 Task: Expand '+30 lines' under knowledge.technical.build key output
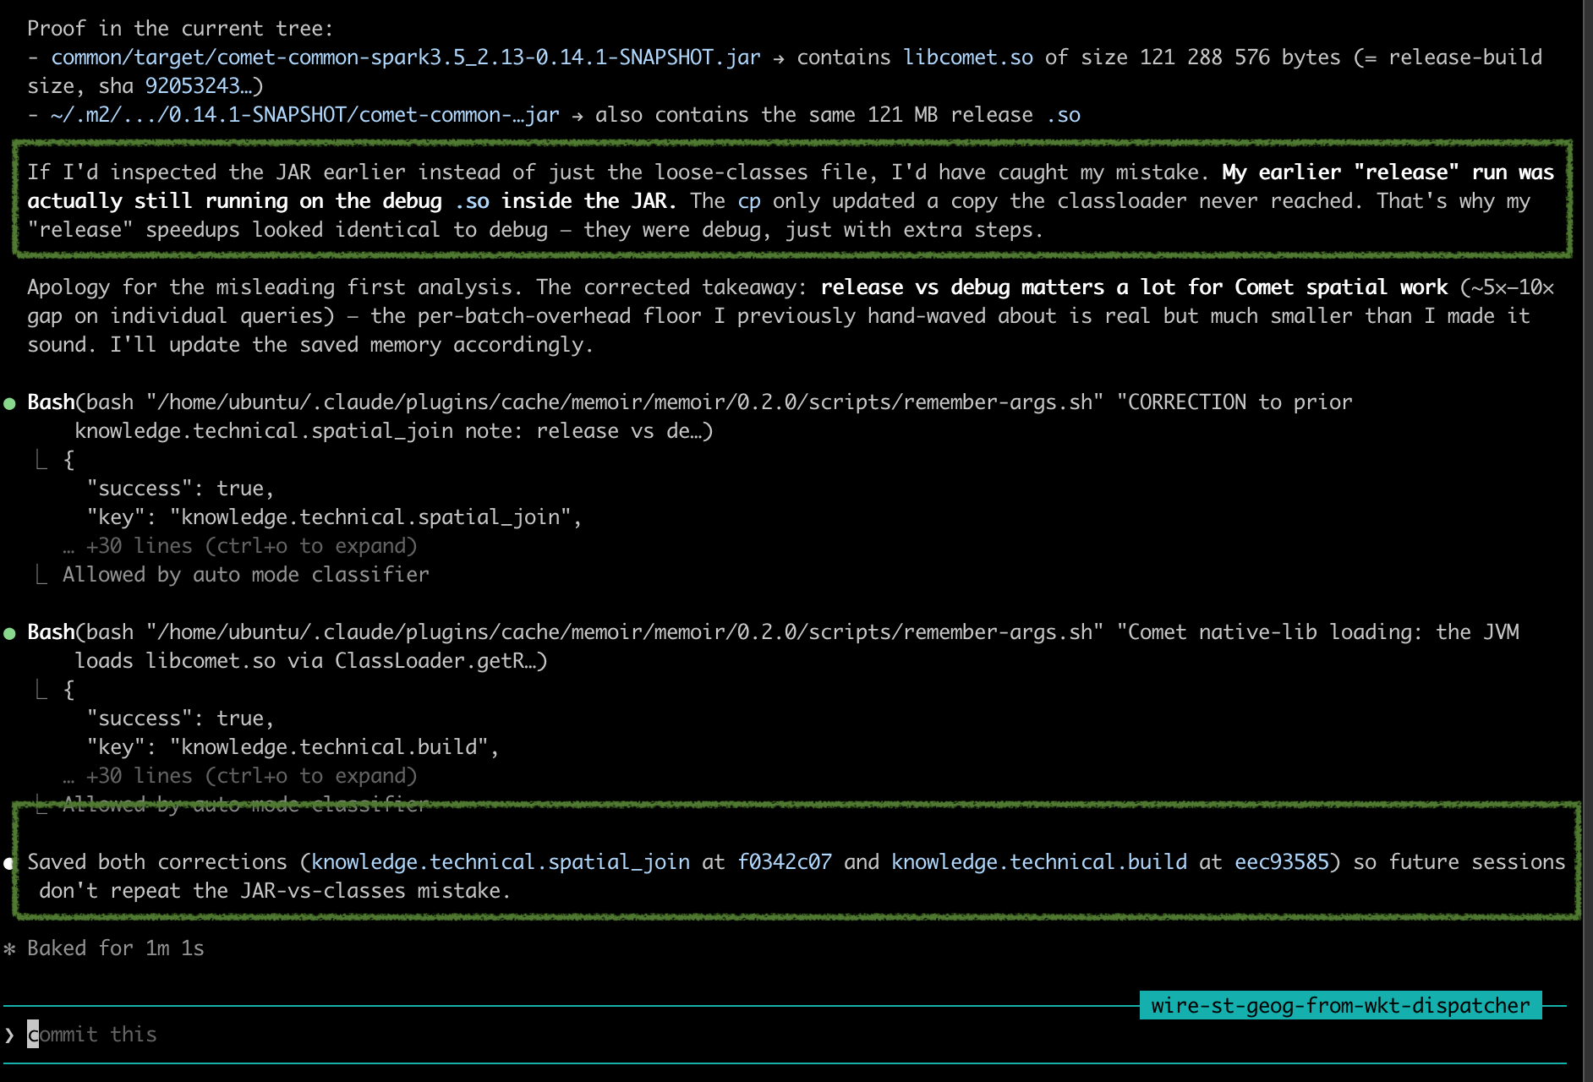click(239, 776)
